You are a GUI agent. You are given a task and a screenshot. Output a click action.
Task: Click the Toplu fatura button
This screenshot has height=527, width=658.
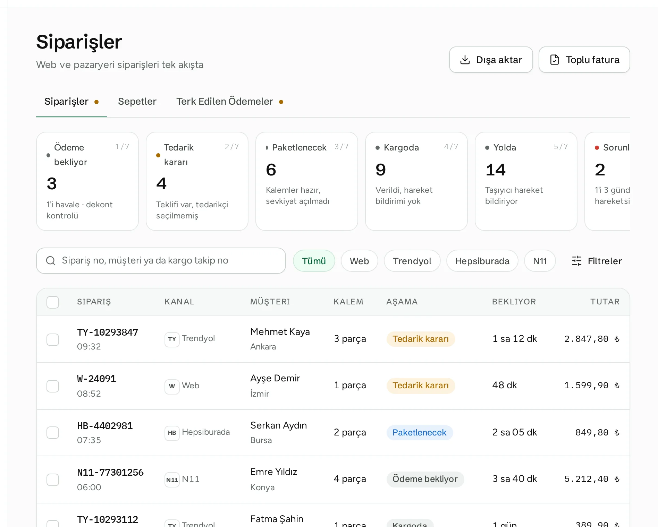584,60
